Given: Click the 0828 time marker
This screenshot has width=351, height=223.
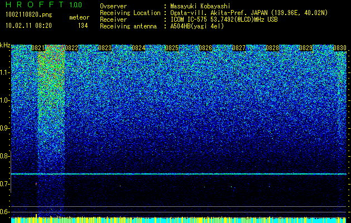Looking at the screenshot, I should coord(272,48).
